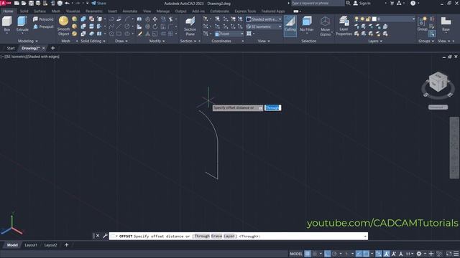460x258 pixels.
Task: Switch to the Annotate ribbon tab
Action: tap(129, 11)
